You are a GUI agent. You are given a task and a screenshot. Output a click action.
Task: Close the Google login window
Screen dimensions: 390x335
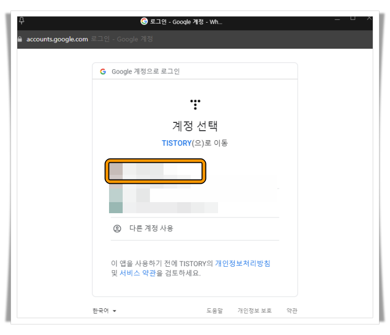[x=370, y=18]
